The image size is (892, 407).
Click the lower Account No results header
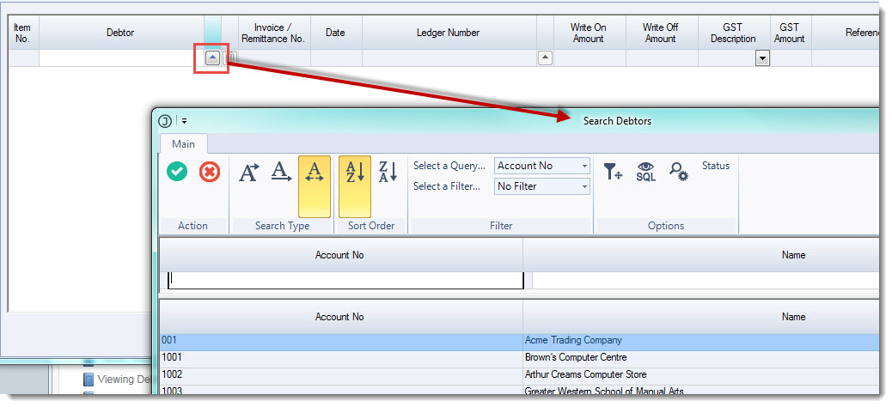pyautogui.click(x=339, y=317)
